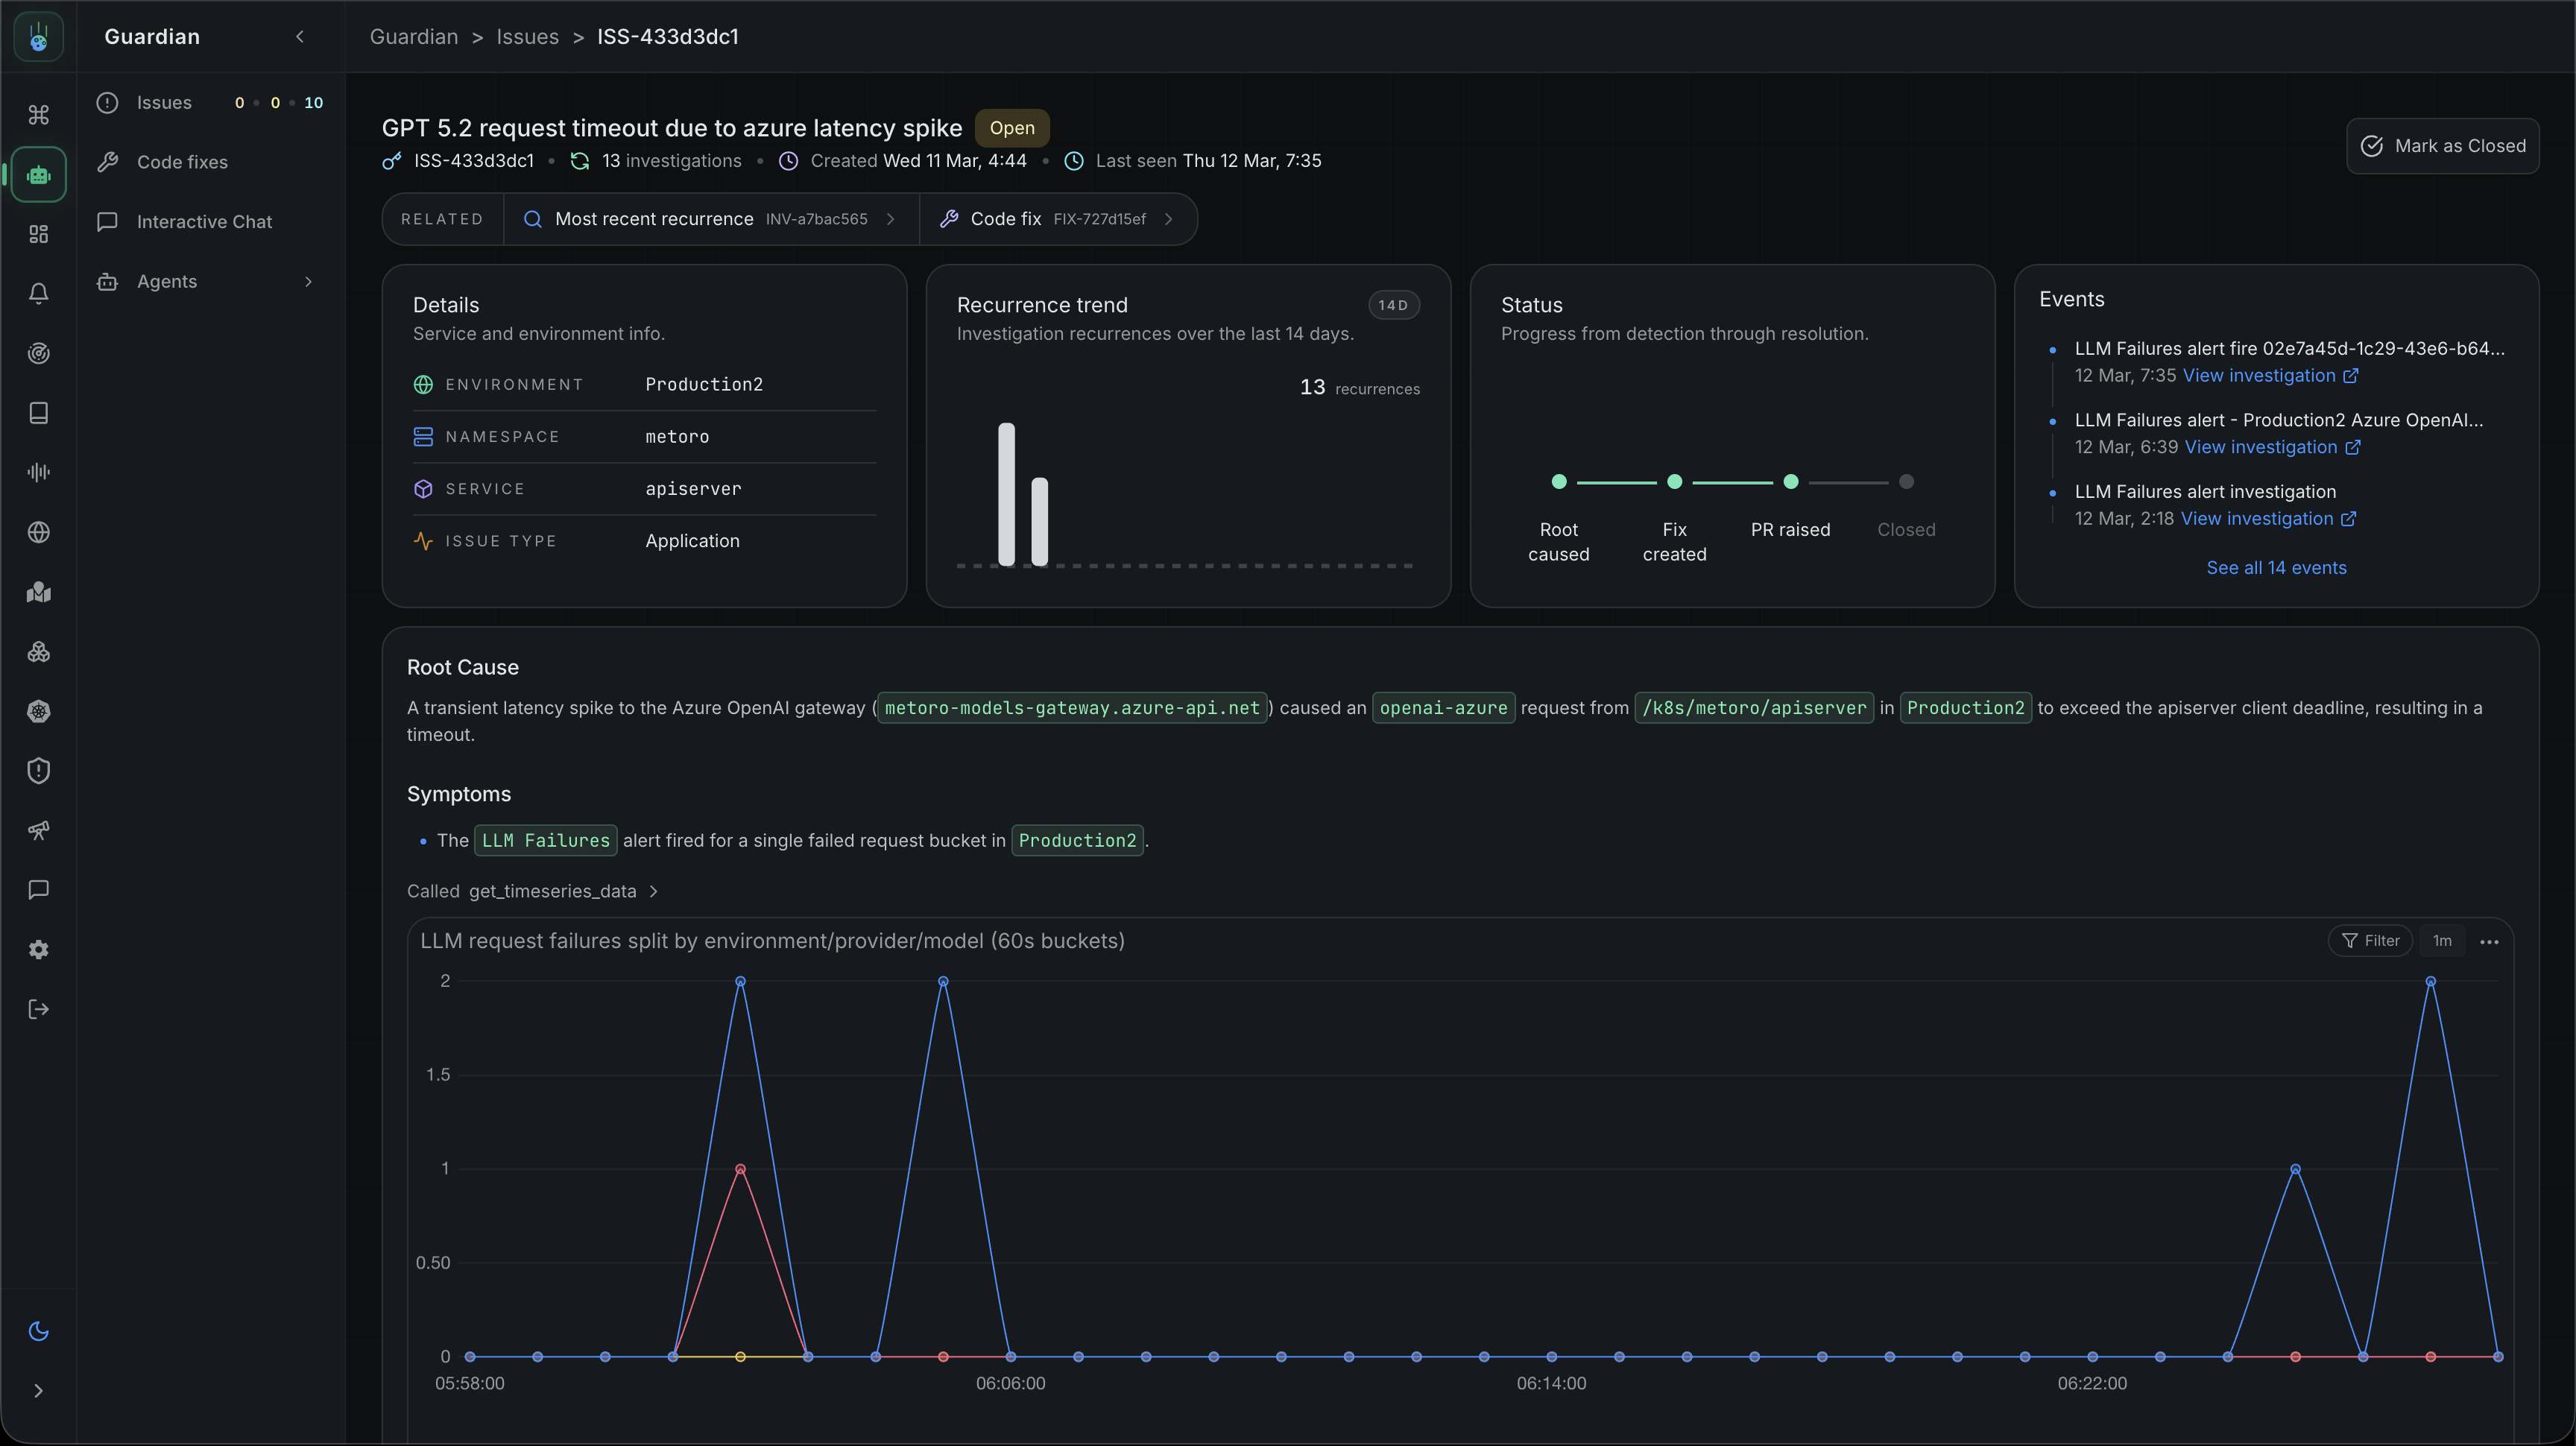Open the bell alerts icon
The width and height of the screenshot is (2576, 1446).
coord(38,293)
